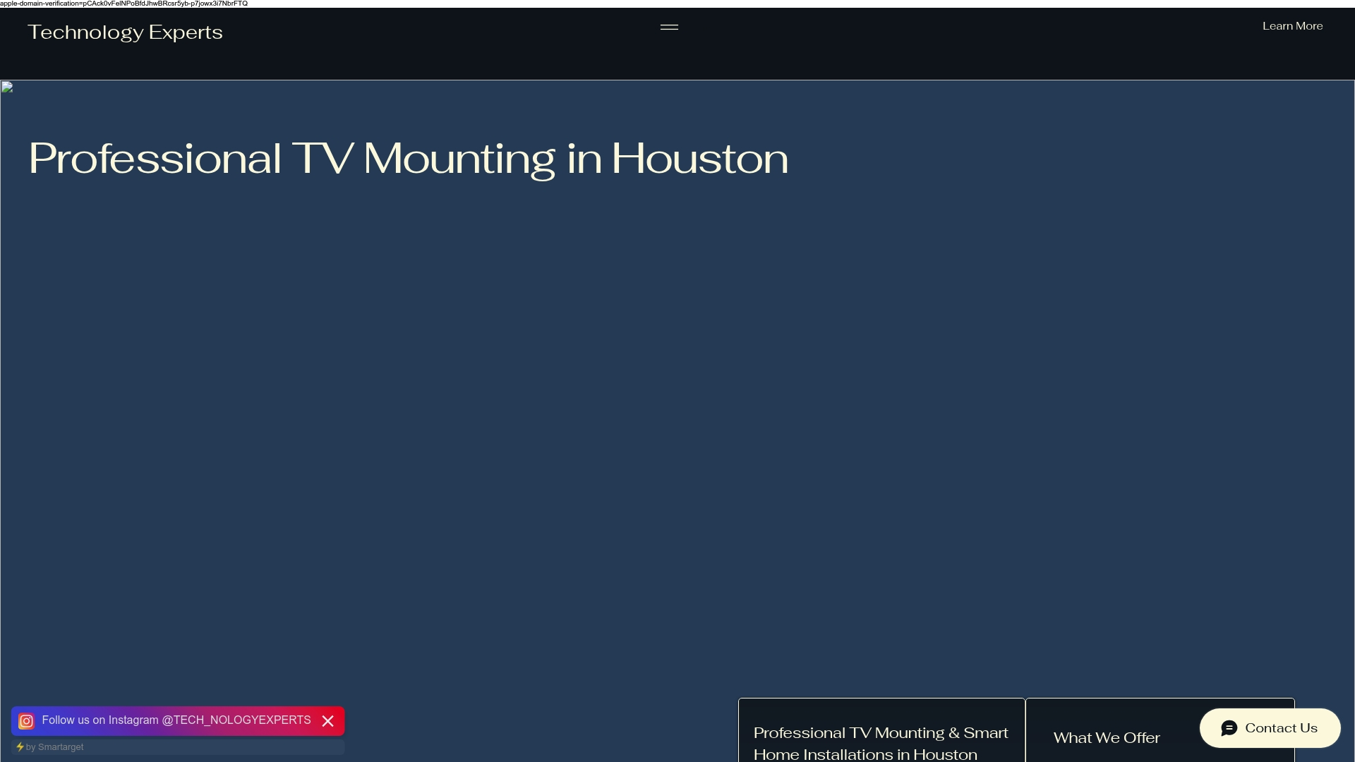Screen dimensions: 1355x762
Task: Dismiss the Instagram follow banner
Action: (x=327, y=721)
